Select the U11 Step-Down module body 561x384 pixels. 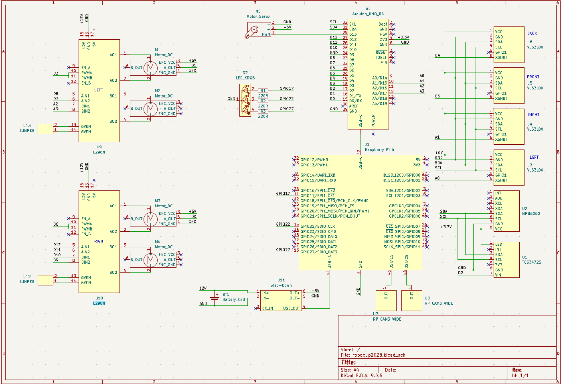pos(281,301)
